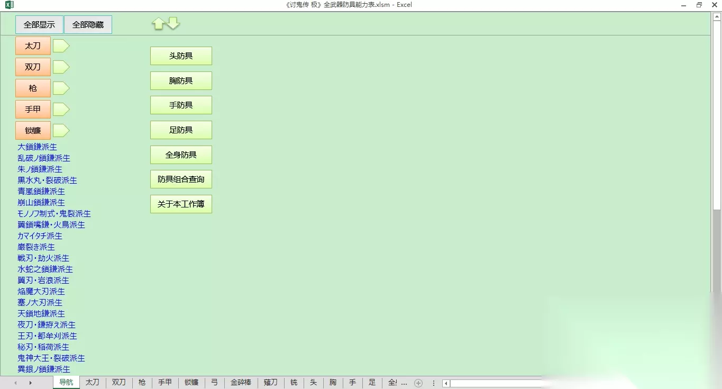Switch to the 薙刀 sheet tab
The image size is (722, 389).
(271, 383)
